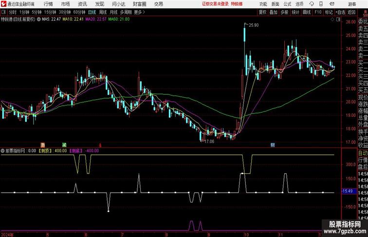Click the MA60: 21.80 indicator value
Viewport: 368px width, 237px height.
point(119,19)
